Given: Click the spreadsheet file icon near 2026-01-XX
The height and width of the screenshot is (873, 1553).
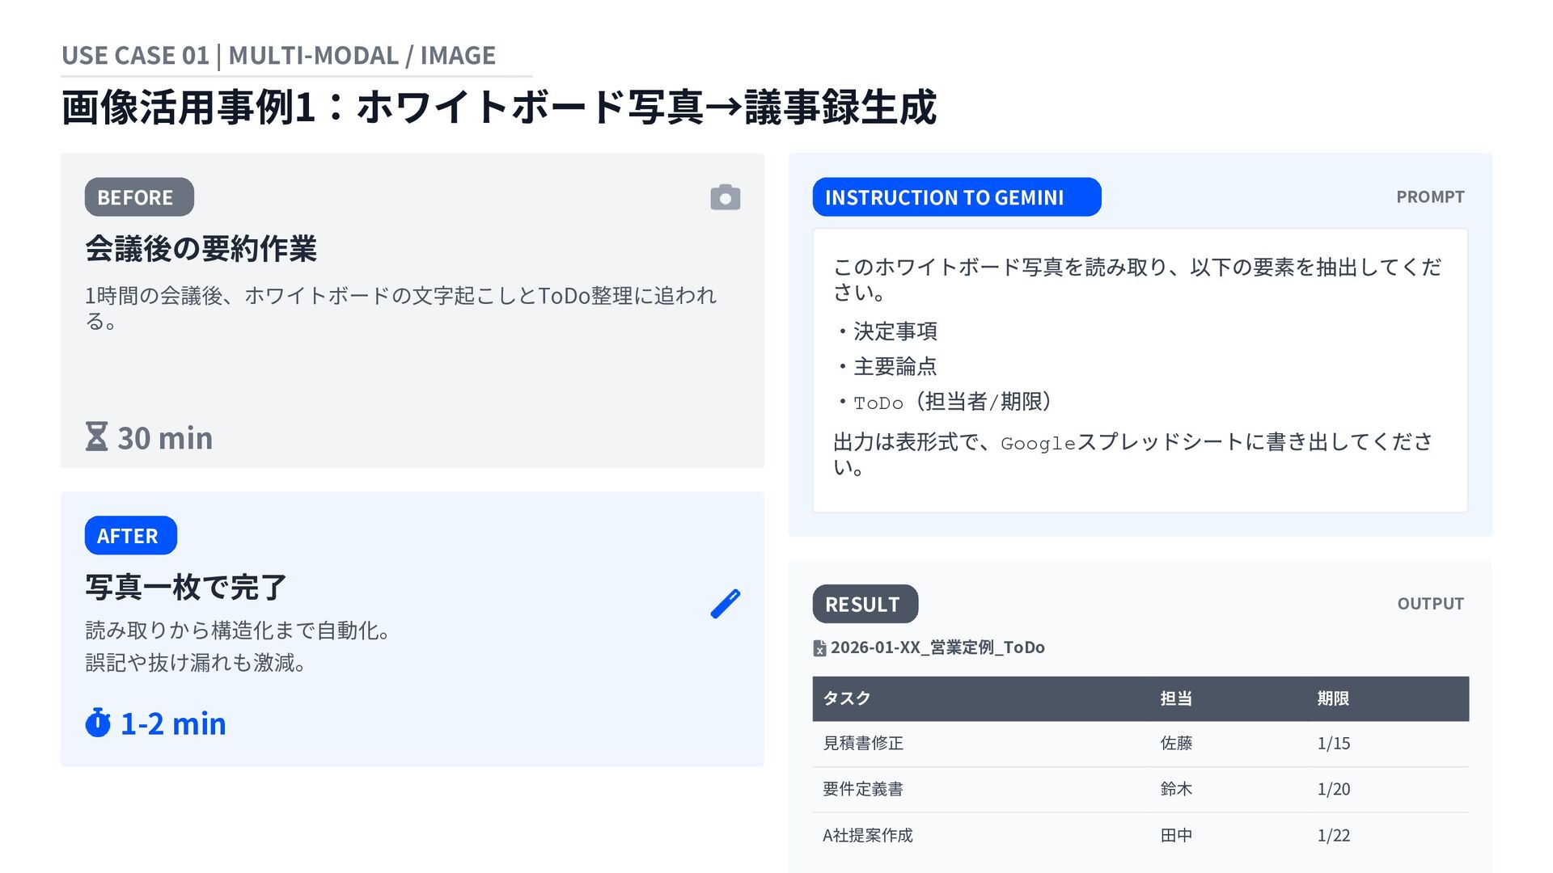Looking at the screenshot, I should click(x=819, y=647).
